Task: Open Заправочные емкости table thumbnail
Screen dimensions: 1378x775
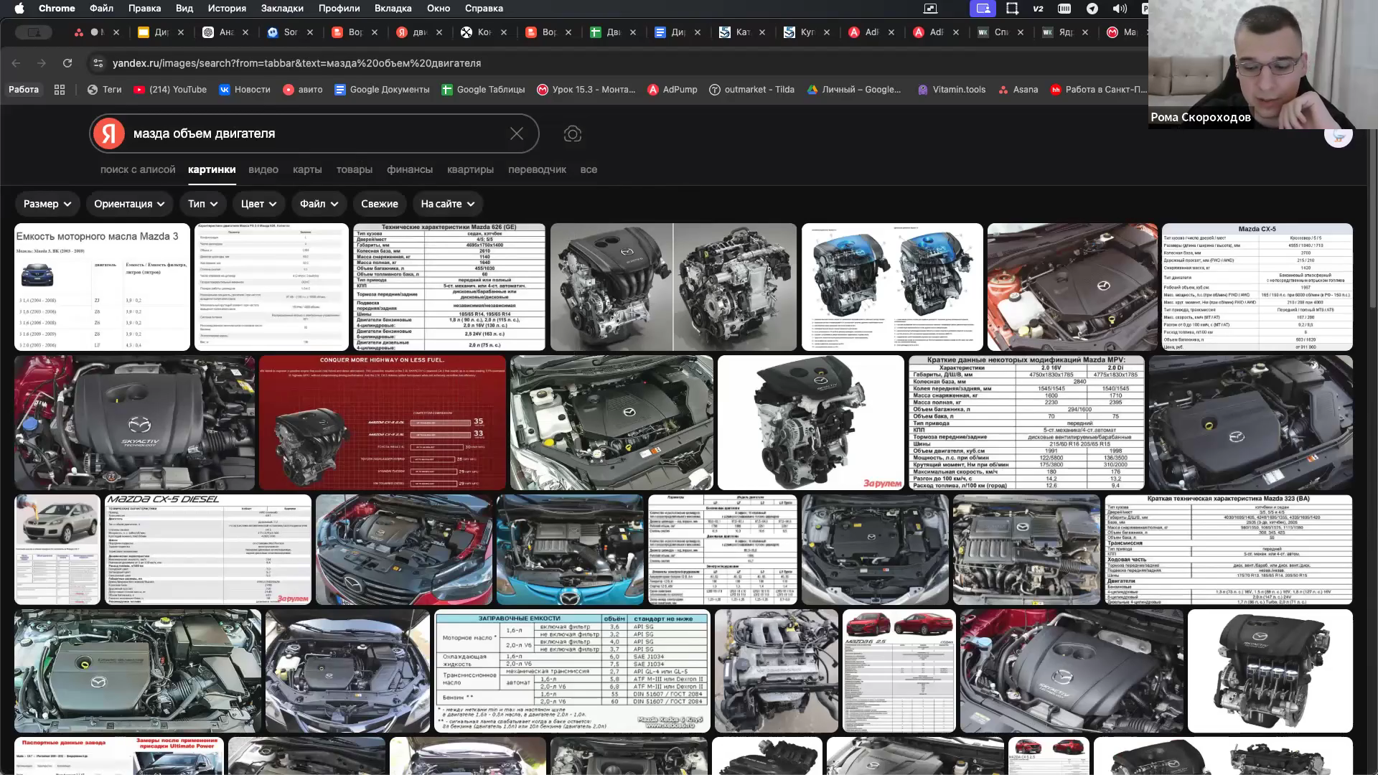Action: tap(572, 672)
